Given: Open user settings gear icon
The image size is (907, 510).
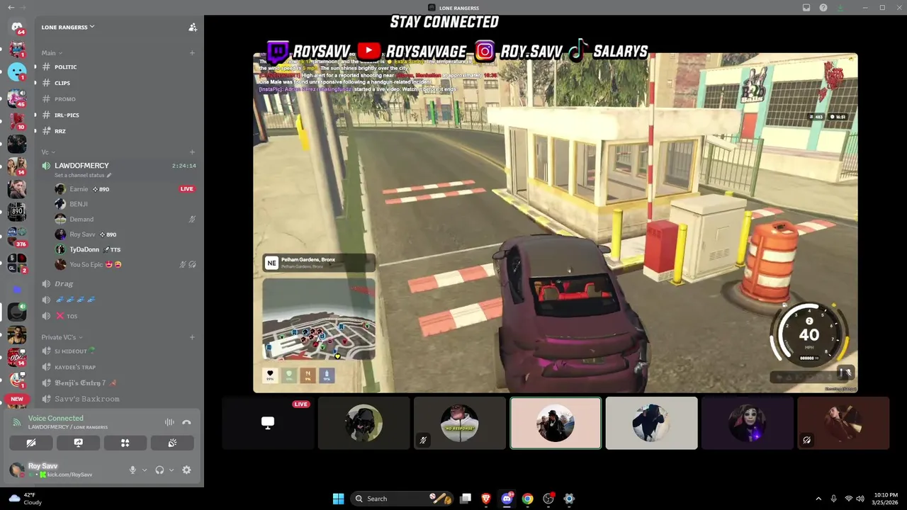Looking at the screenshot, I should pyautogui.click(x=186, y=470).
